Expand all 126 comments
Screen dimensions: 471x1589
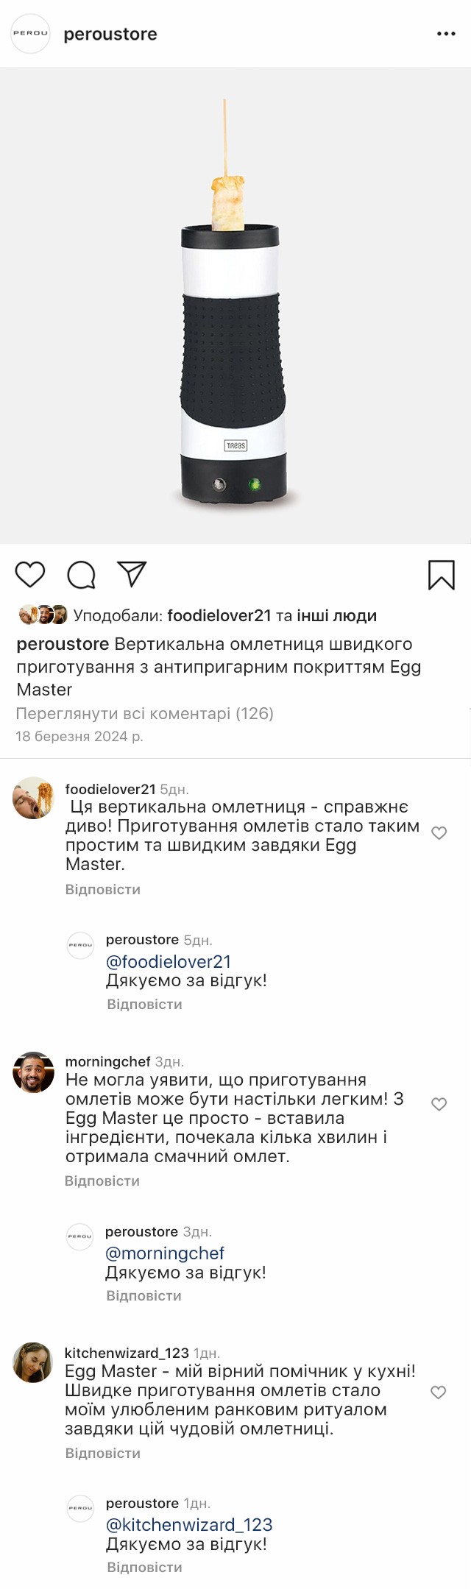(x=144, y=713)
